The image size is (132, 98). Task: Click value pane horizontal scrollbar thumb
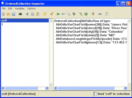tap(86, 88)
